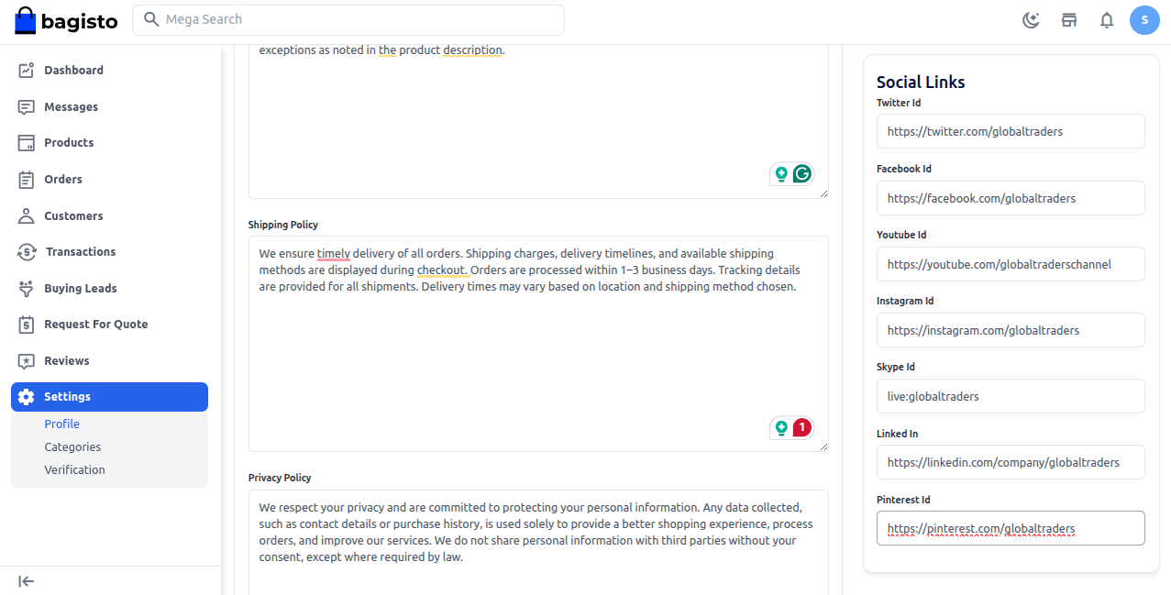Open Messages from the sidebar
1171x595 pixels.
pos(71,107)
